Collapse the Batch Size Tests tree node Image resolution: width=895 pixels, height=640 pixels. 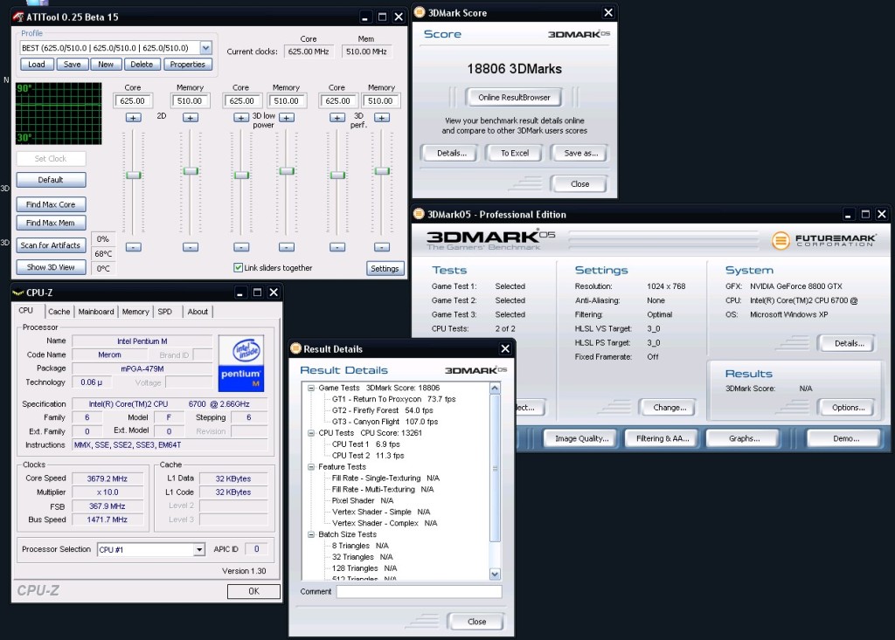point(311,534)
